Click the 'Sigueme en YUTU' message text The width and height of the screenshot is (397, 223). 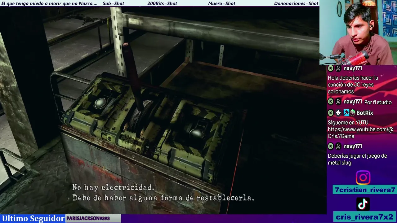(348, 123)
